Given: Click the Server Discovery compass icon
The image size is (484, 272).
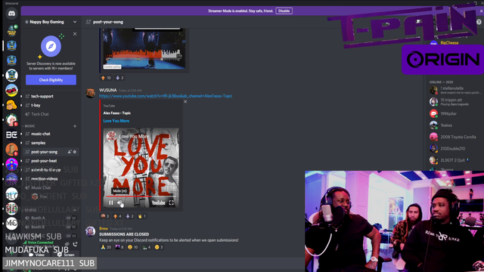Looking at the screenshot, I should (x=51, y=46).
